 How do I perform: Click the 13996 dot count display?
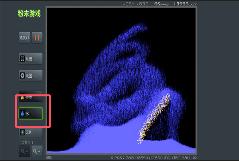pos(186,4)
